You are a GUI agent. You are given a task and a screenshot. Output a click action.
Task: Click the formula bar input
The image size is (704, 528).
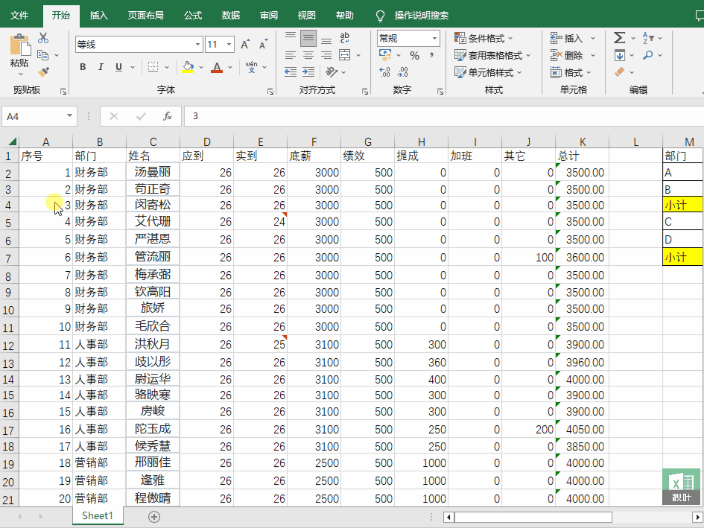(445, 116)
